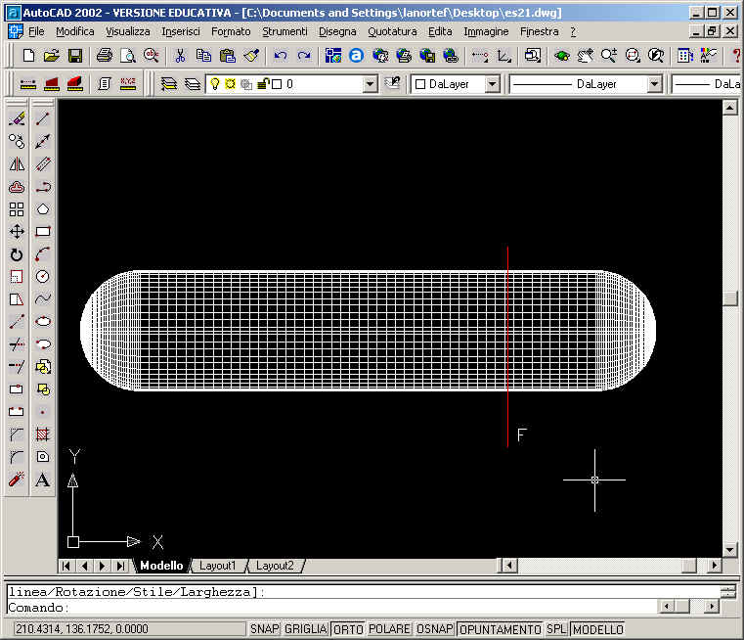Viewport: 744px width, 640px height.
Task: Switch to the Layout2 tab
Action: coord(275,566)
